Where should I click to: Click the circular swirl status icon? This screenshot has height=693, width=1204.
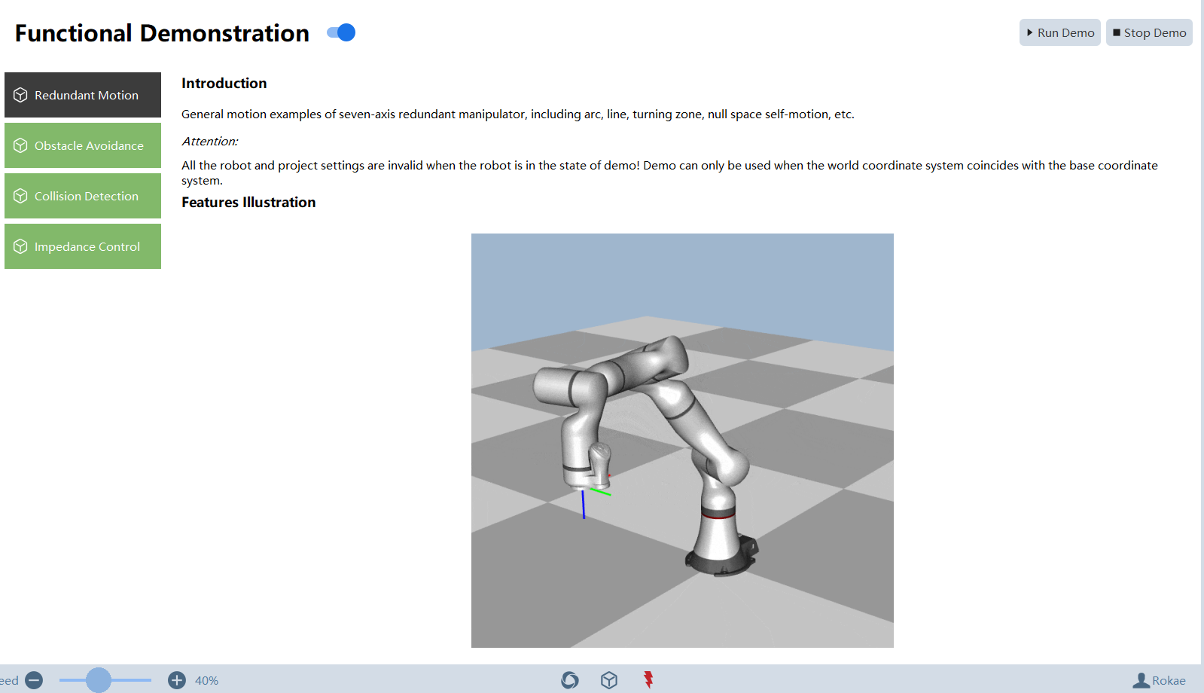pos(570,680)
